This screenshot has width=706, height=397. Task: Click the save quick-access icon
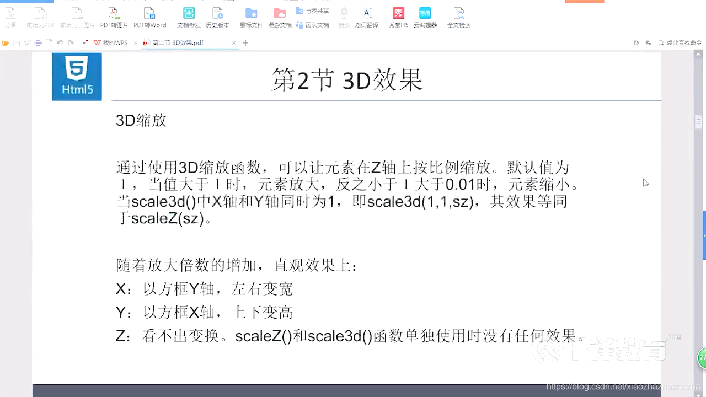click(x=17, y=42)
